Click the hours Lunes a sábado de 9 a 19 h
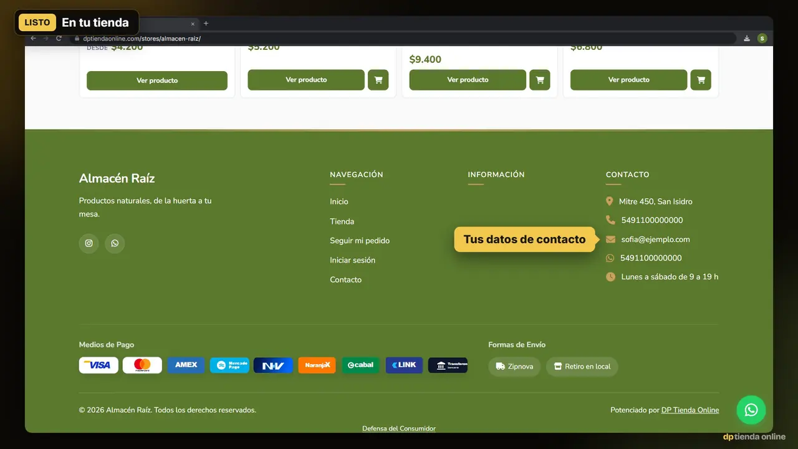Viewport: 798px width, 449px height. pos(670,277)
